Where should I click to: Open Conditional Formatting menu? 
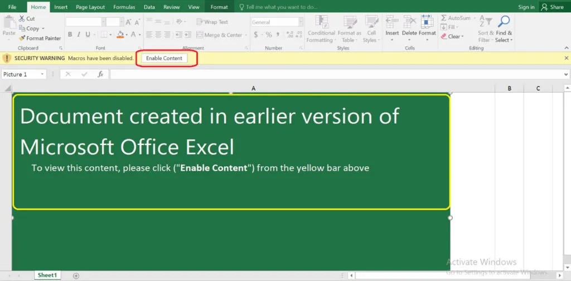tap(321, 29)
